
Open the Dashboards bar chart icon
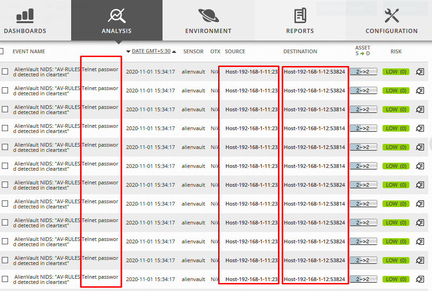pos(25,16)
